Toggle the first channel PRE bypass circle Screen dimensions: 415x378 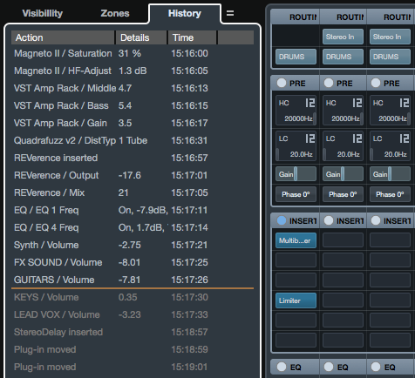(x=281, y=83)
